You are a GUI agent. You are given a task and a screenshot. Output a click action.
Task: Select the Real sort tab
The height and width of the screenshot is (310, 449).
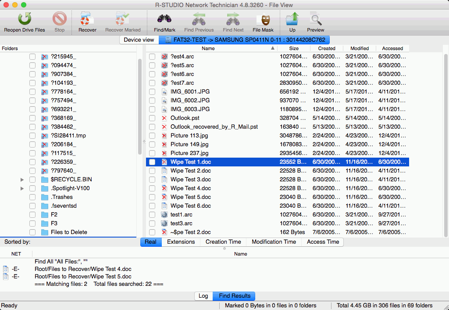point(151,242)
